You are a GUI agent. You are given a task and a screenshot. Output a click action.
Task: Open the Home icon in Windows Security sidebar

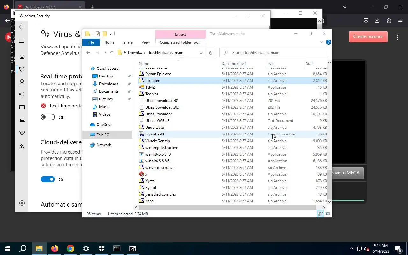(22, 56)
